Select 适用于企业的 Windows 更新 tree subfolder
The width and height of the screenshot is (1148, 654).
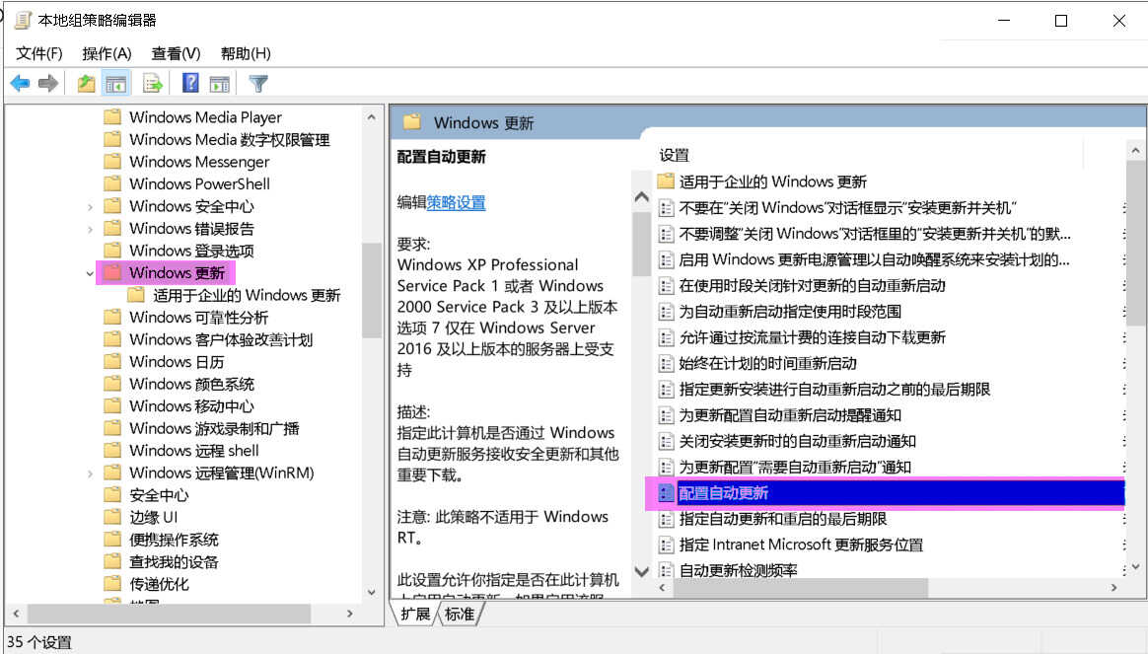click(247, 295)
